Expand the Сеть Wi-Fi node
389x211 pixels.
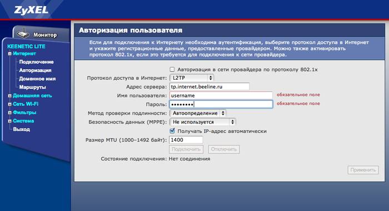[x=9, y=104]
